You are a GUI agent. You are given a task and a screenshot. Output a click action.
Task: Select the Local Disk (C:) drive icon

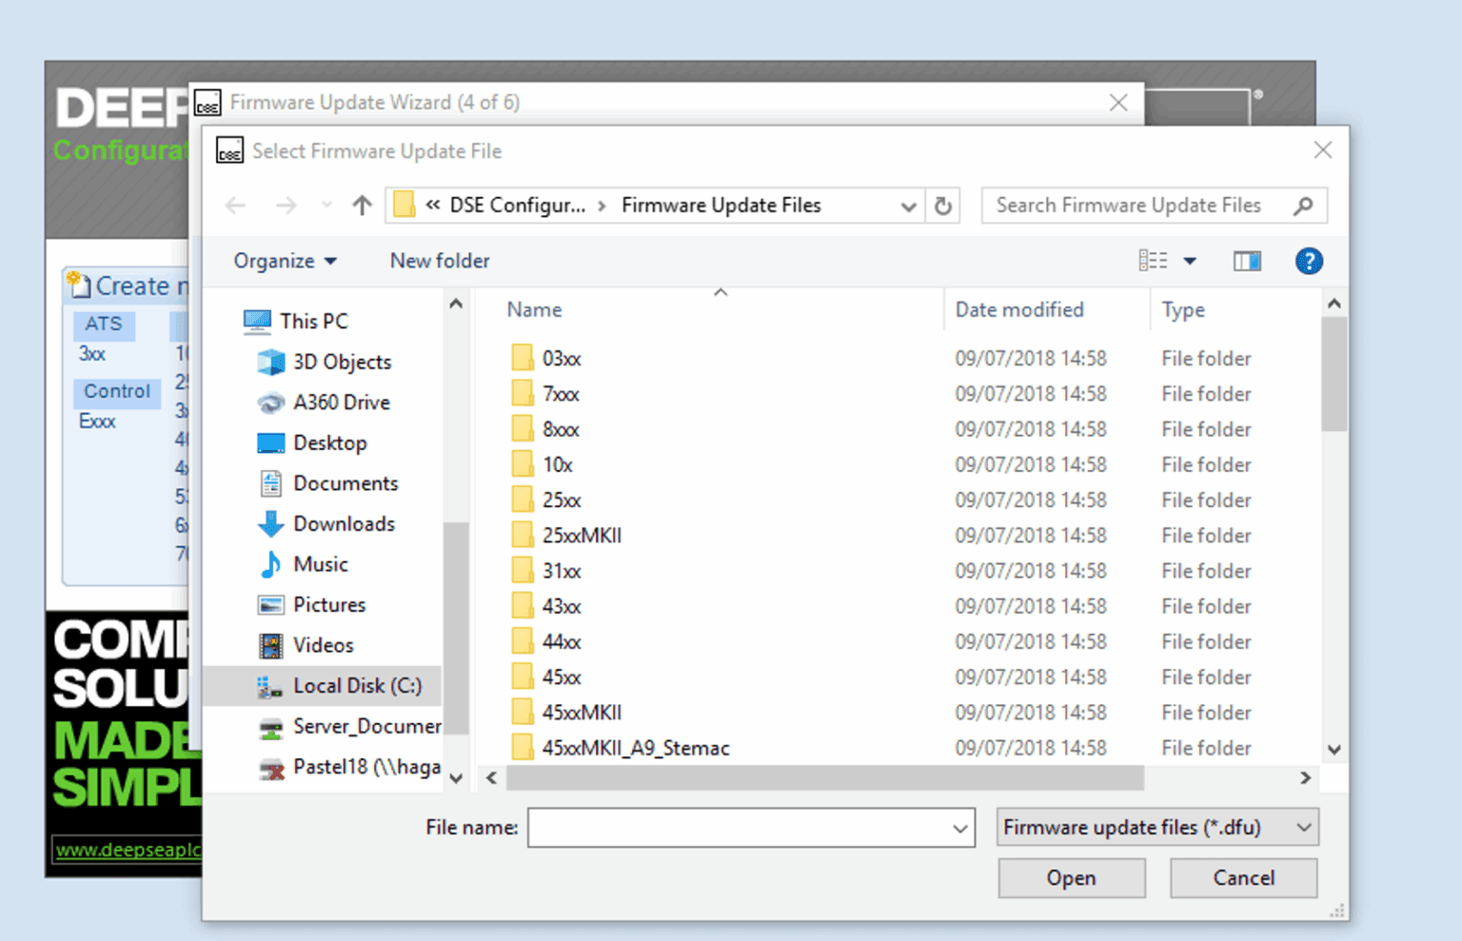[270, 686]
